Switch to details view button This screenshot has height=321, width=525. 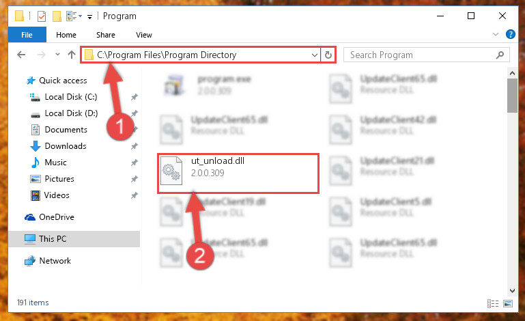pyautogui.click(x=492, y=303)
